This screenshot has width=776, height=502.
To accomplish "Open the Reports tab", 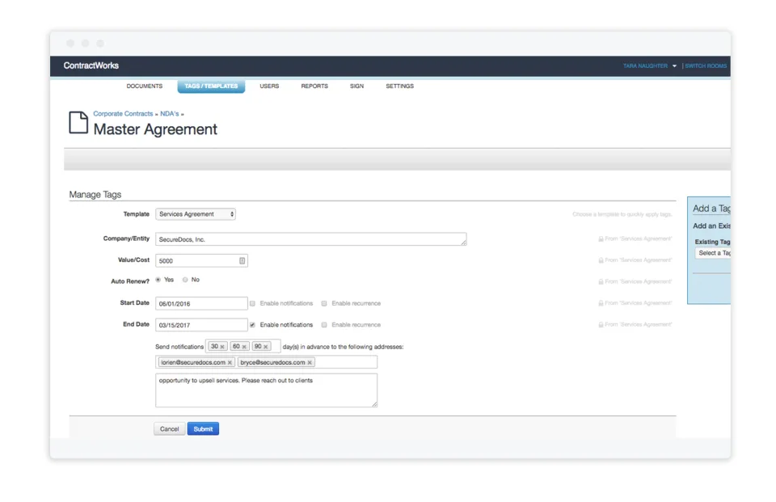I will (x=314, y=86).
